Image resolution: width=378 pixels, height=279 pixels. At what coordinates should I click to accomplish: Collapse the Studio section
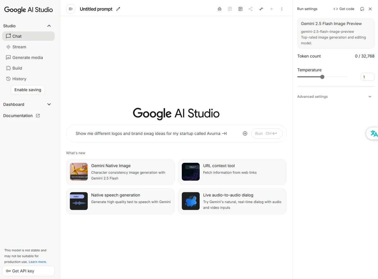tap(49, 26)
